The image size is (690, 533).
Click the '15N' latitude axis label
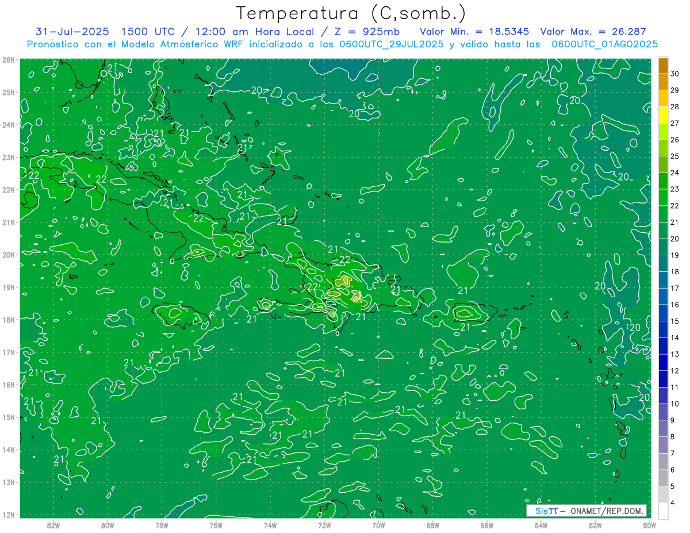9,417
